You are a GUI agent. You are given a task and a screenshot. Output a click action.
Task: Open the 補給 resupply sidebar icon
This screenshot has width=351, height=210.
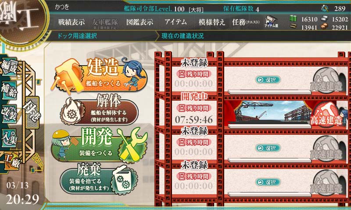[9, 91]
